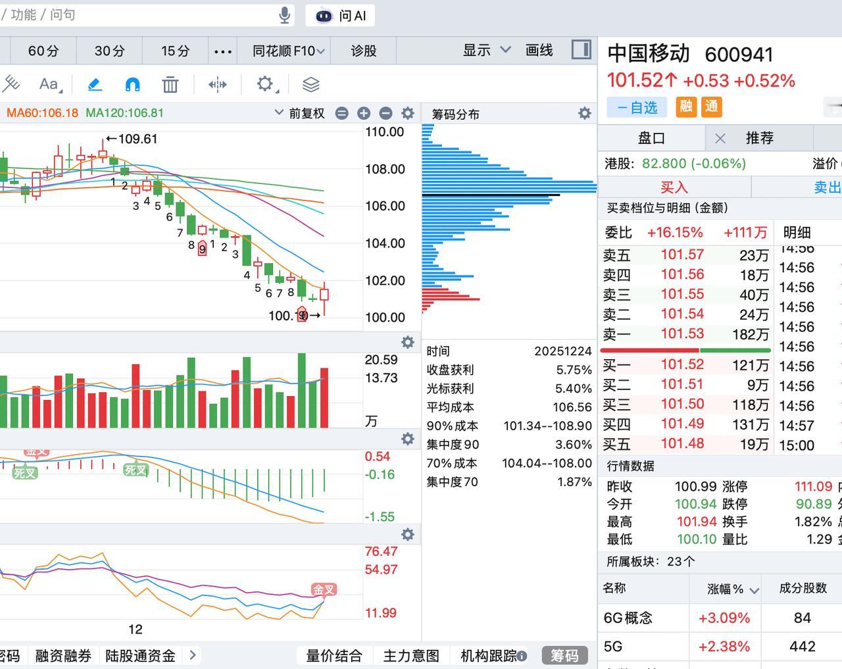Open 诊股 stock diagnosis
Image resolution: width=842 pixels, height=669 pixels.
tap(363, 50)
